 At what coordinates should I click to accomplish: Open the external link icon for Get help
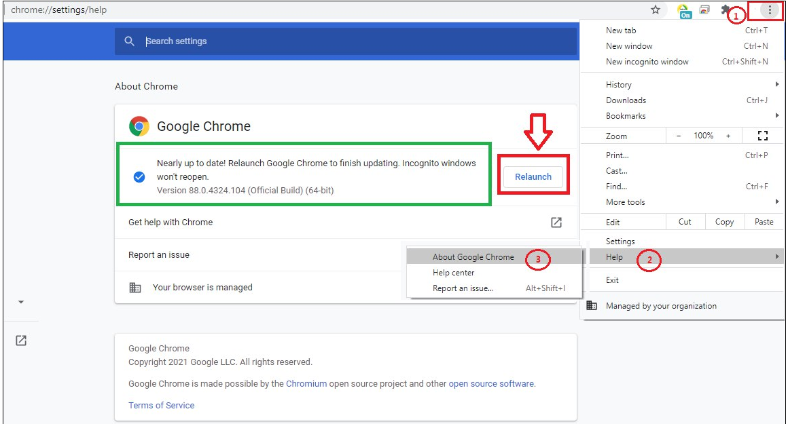[556, 223]
